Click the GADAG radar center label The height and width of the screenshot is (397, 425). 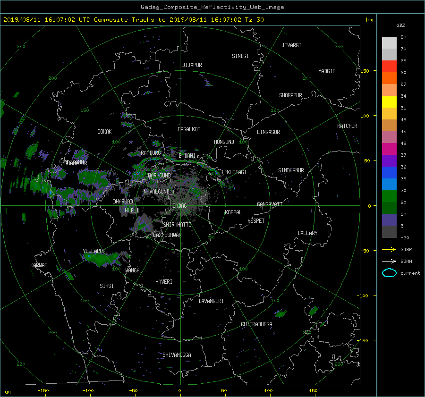tap(179, 206)
